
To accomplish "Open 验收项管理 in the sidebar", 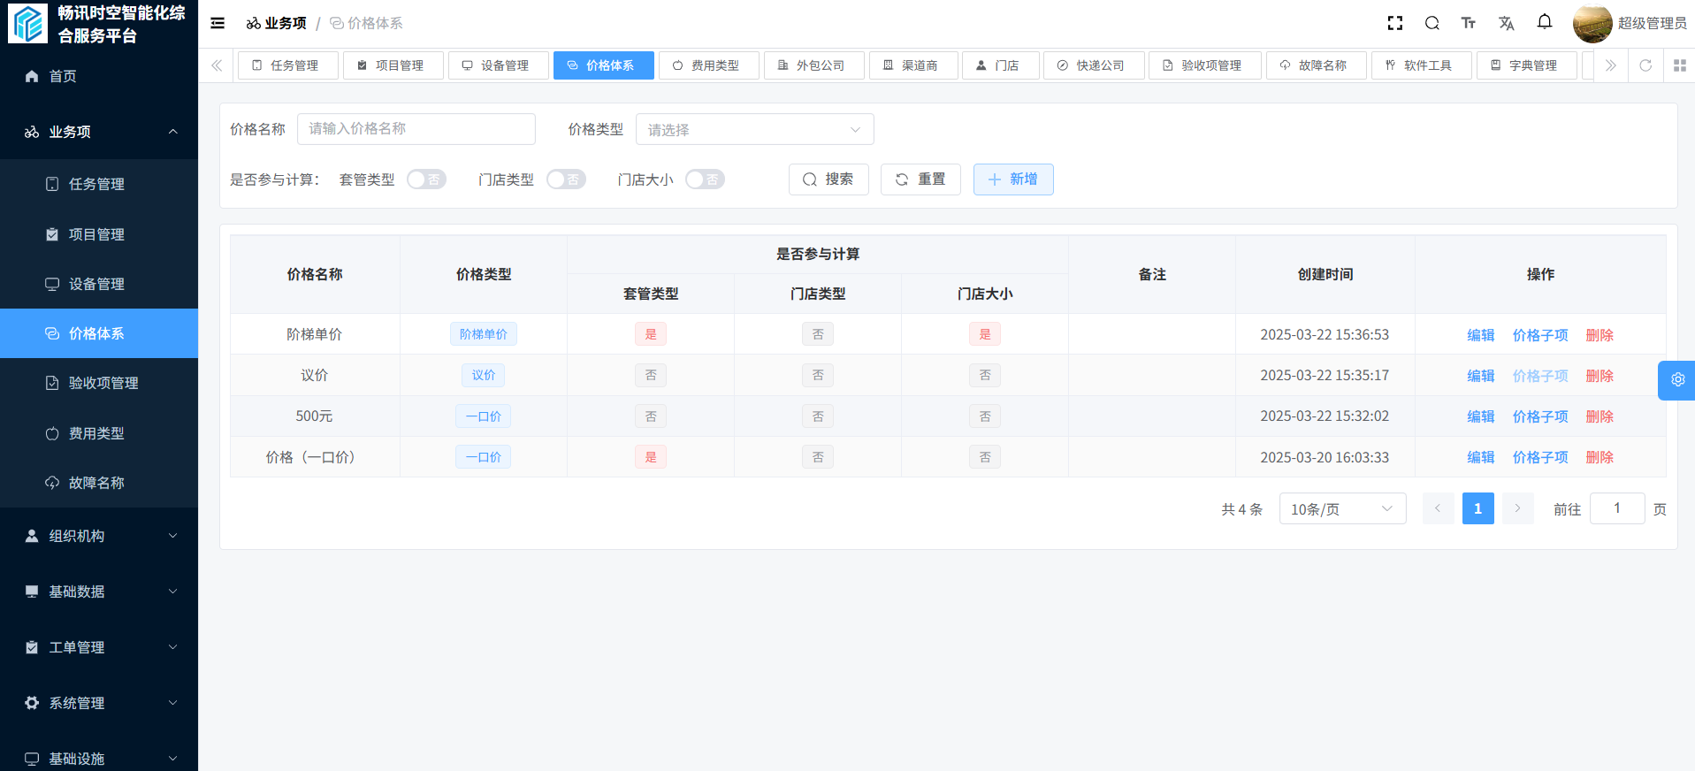I will 103,383.
